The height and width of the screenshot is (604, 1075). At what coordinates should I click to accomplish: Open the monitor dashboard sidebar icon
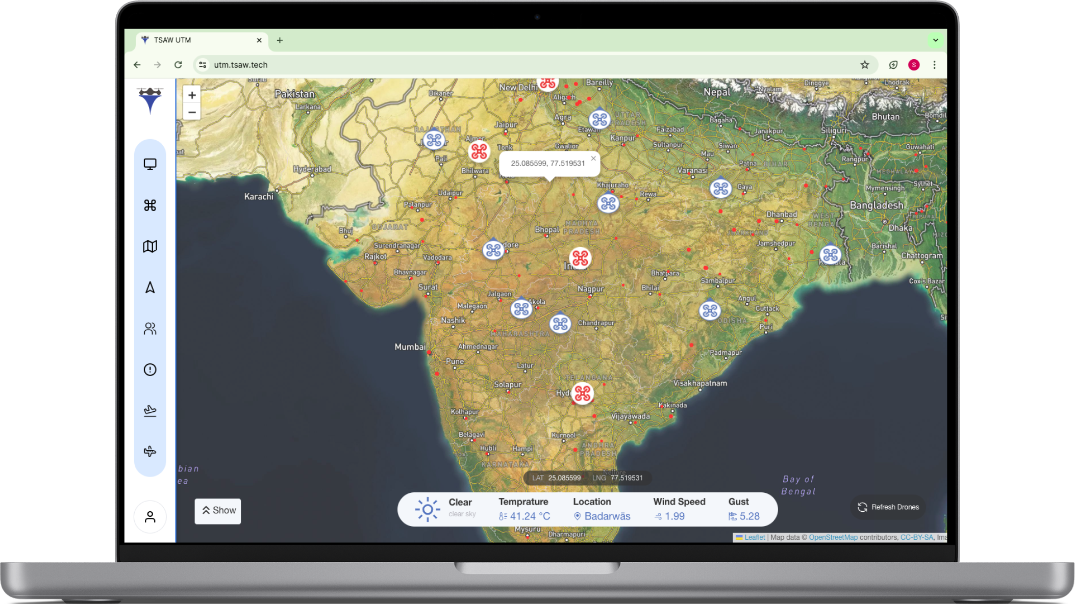(x=150, y=164)
